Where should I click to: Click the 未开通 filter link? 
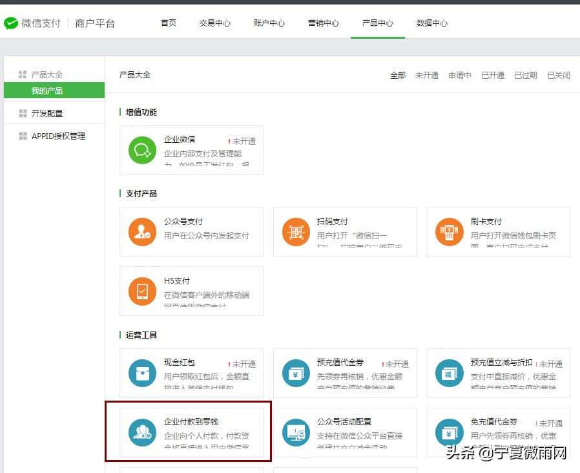click(427, 75)
